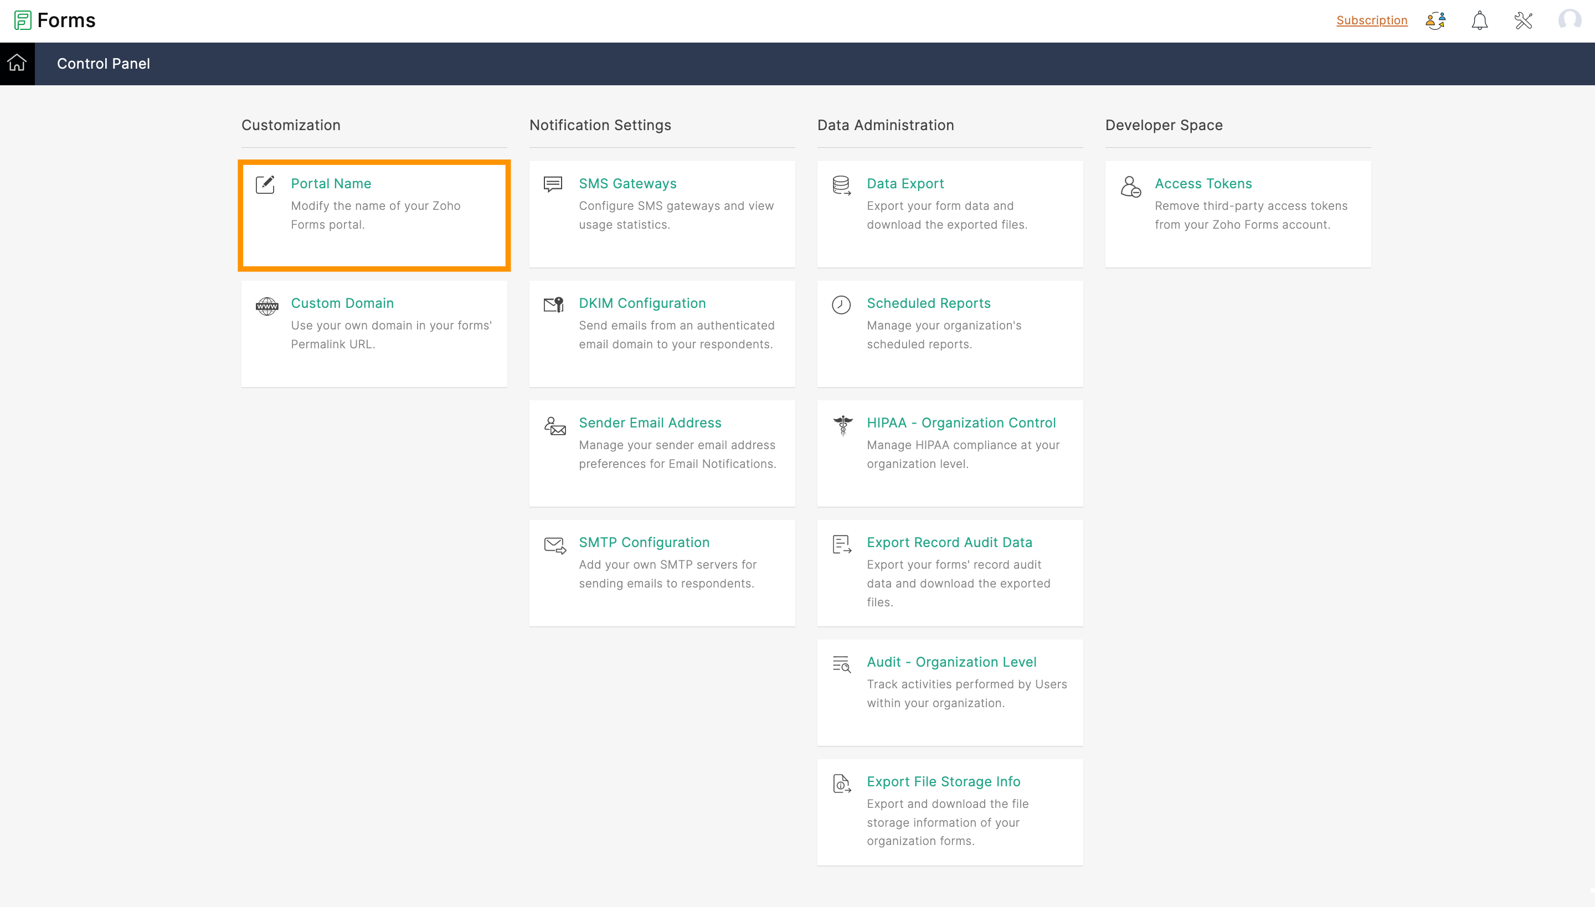Click the HIPAA caduceus icon
Viewport: 1595px width, 907px height.
coord(842,425)
